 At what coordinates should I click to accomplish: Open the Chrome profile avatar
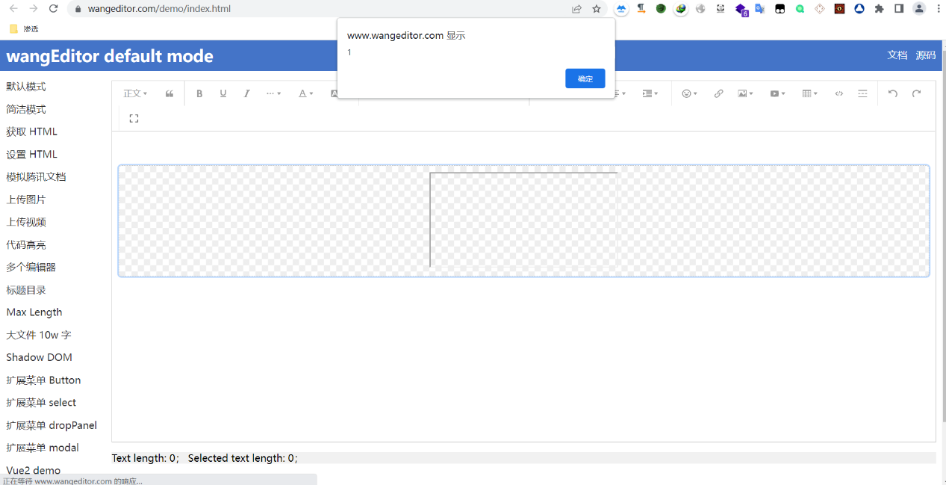pyautogui.click(x=919, y=9)
